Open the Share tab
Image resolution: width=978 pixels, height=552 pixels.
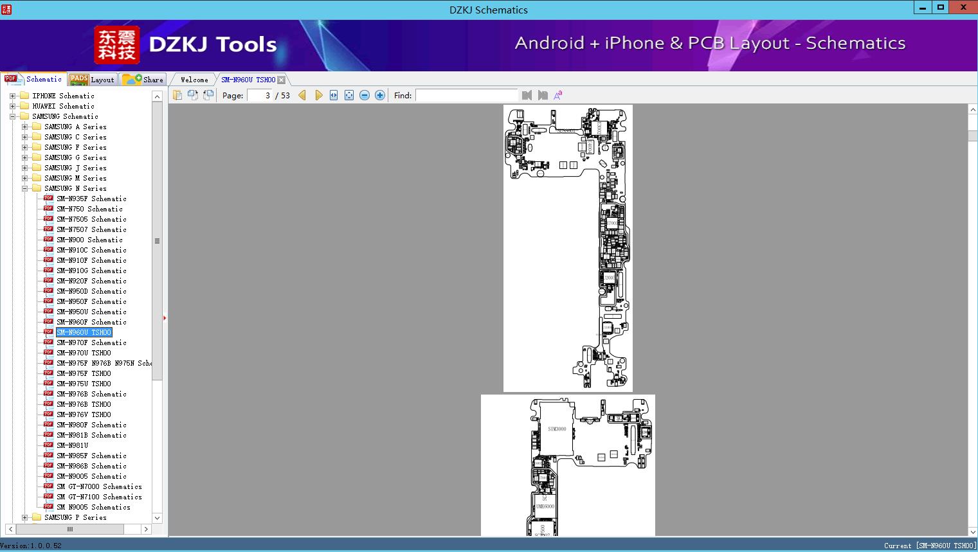(143, 80)
